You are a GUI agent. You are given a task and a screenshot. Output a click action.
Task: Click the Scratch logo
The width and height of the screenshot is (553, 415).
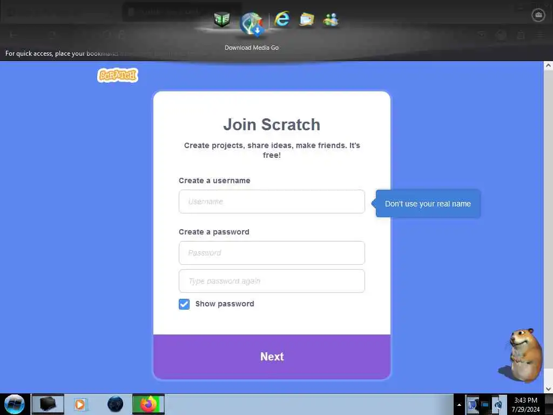(x=117, y=75)
